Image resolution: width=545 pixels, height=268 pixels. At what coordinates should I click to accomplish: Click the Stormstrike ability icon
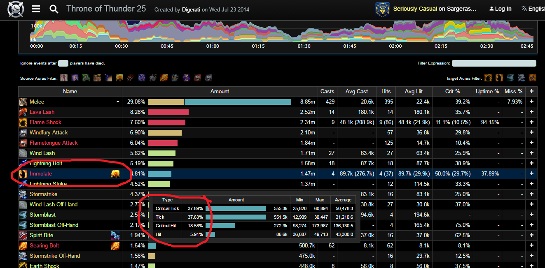tap(23, 194)
